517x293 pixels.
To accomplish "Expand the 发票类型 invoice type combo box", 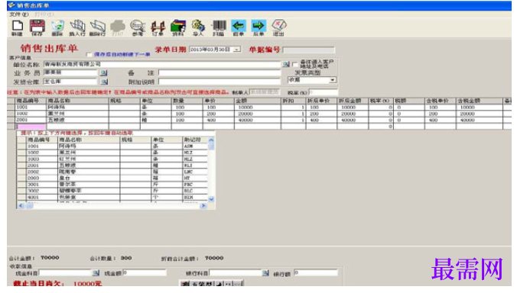I will (x=333, y=80).
